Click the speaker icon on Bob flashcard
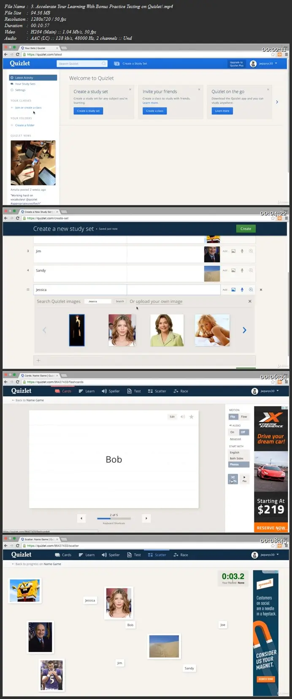This screenshot has width=292, height=699. 183,417
